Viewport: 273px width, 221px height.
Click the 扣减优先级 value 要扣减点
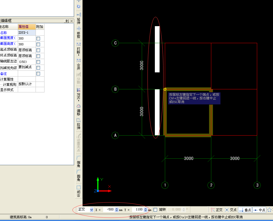click(x=27, y=67)
